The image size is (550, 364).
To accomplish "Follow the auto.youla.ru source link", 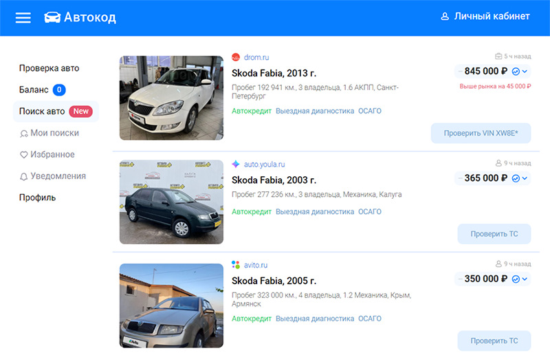I will (x=265, y=164).
